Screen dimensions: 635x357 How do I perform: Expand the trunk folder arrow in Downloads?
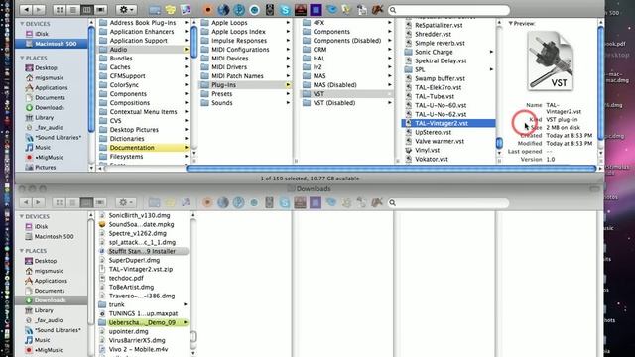pyautogui.click(x=186, y=304)
